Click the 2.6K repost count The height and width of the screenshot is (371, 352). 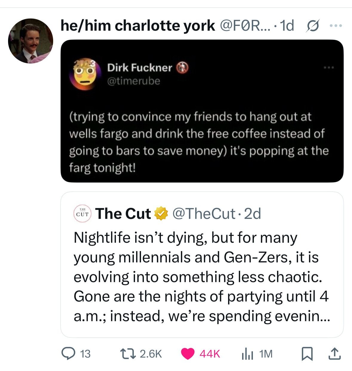151,354
